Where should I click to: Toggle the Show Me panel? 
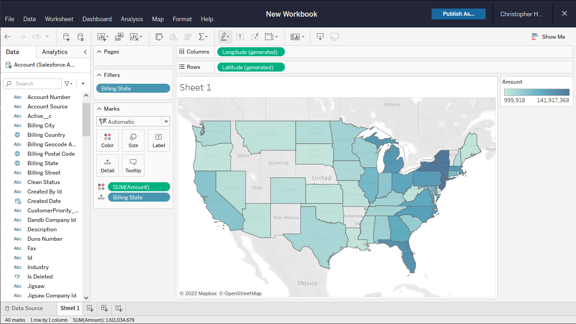click(548, 37)
